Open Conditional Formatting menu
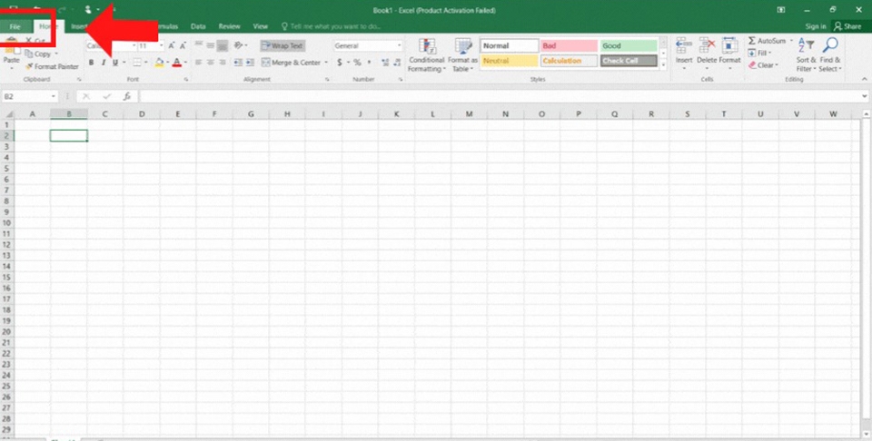Screen dimensions: 872x441 point(427,55)
